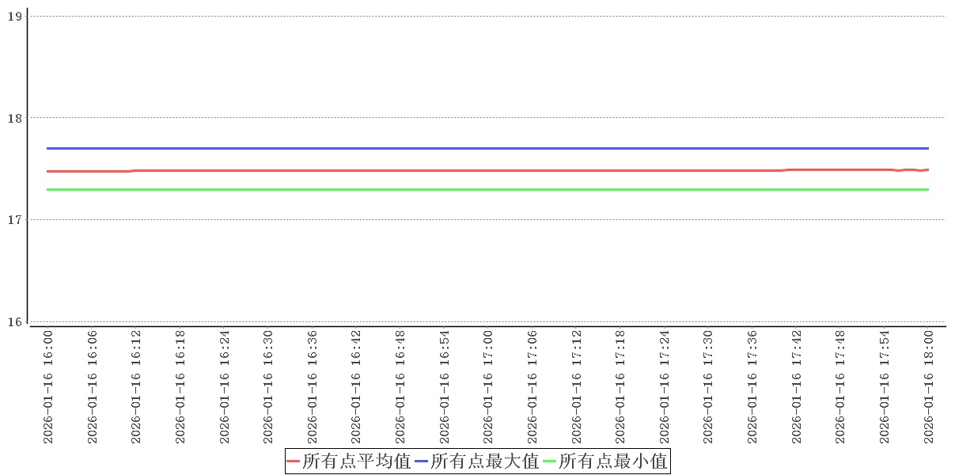The image size is (955, 475).
Task: Click the 17:54 time tick label
Action: (x=885, y=387)
